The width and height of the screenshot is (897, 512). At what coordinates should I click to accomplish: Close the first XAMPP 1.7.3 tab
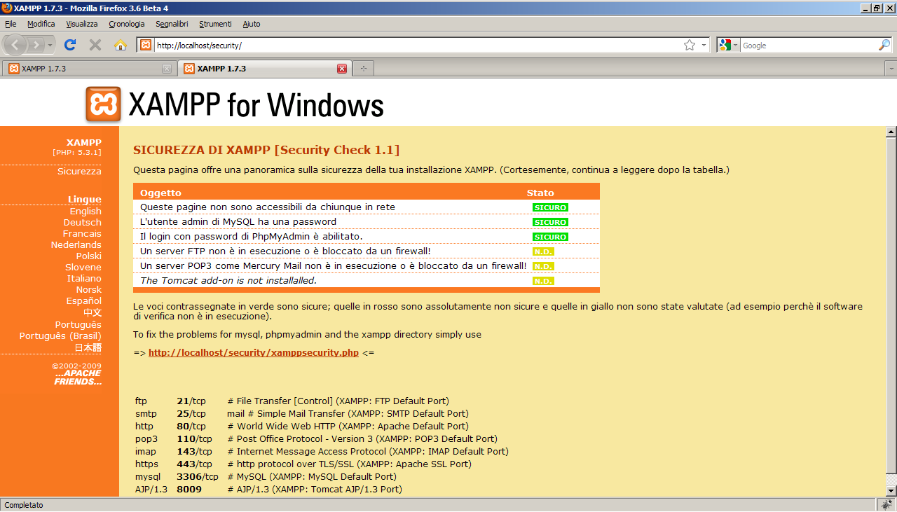point(167,69)
